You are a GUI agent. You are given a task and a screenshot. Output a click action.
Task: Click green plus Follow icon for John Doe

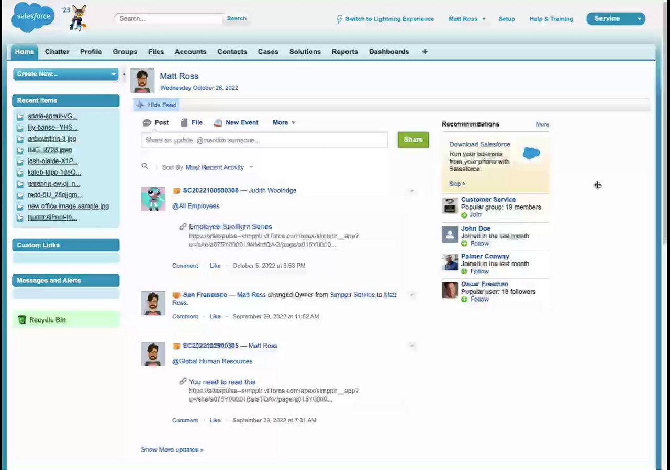click(464, 244)
